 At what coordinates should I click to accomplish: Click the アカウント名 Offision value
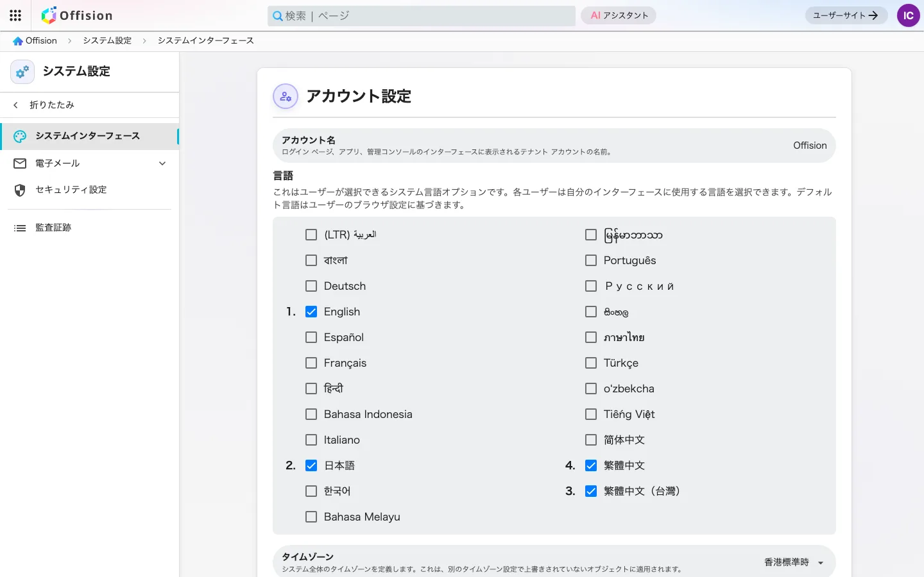810,146
